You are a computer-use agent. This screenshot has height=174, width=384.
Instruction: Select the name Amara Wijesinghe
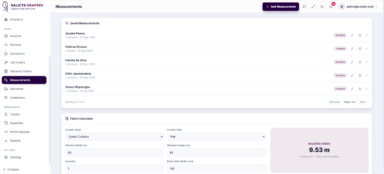point(78,87)
